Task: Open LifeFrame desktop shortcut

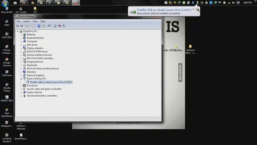Action: [x=7, y=73]
